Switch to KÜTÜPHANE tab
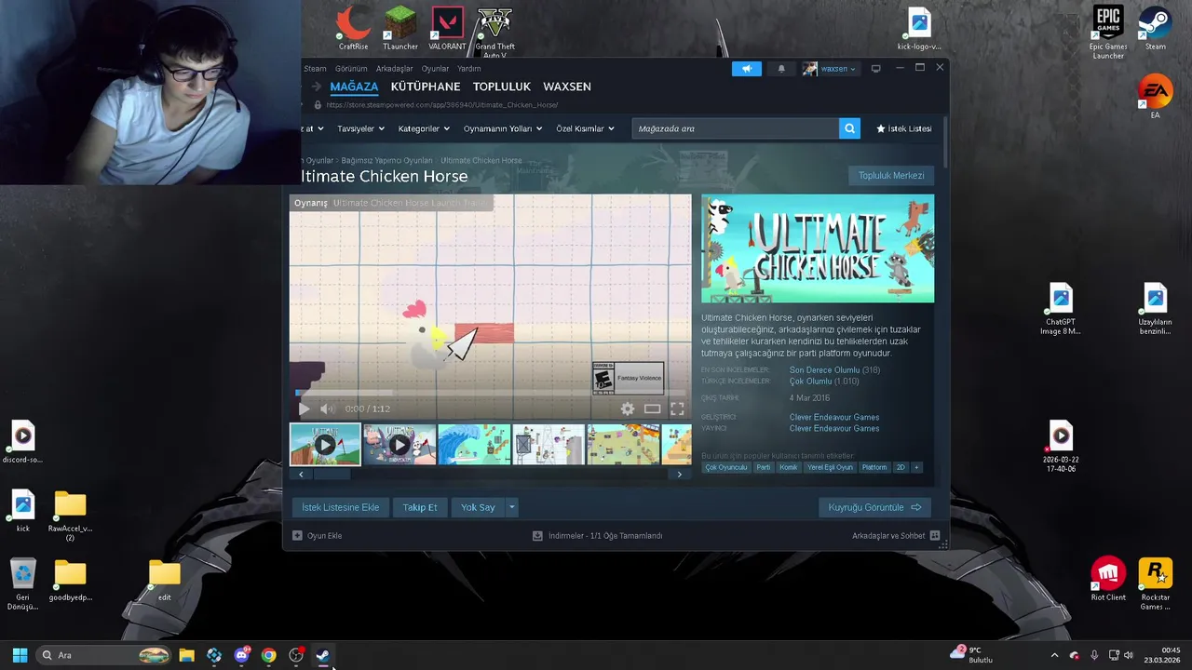The height and width of the screenshot is (670, 1192). (426, 87)
